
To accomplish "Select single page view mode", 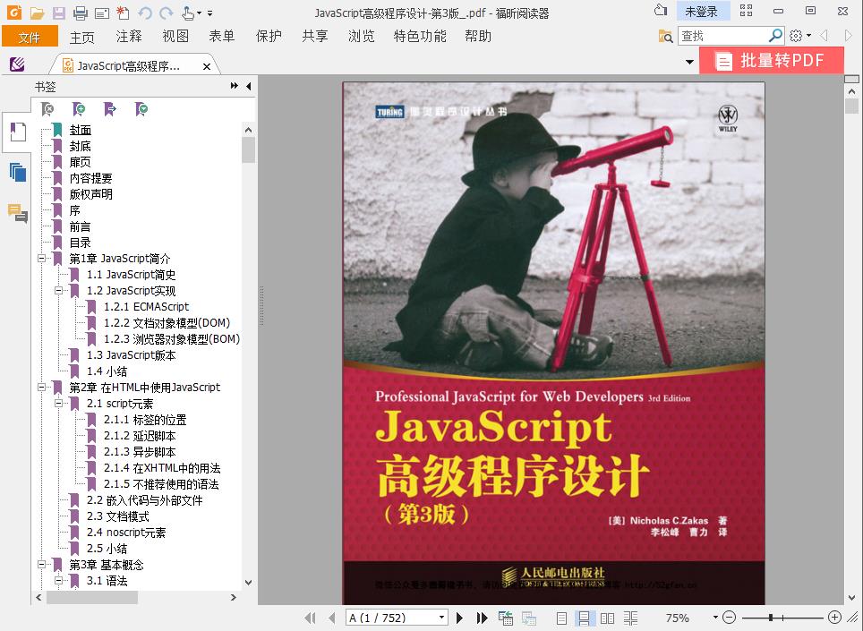I will [x=561, y=618].
